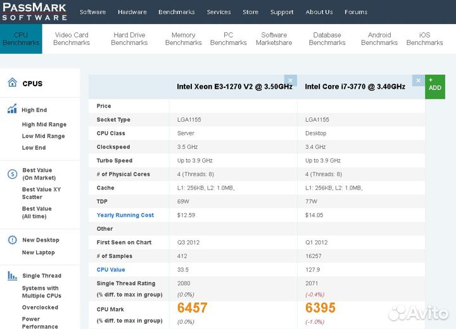Image resolution: width=456 pixels, height=329 pixels.
Task: Click the $14.05 running cost value
Action: click(x=313, y=215)
